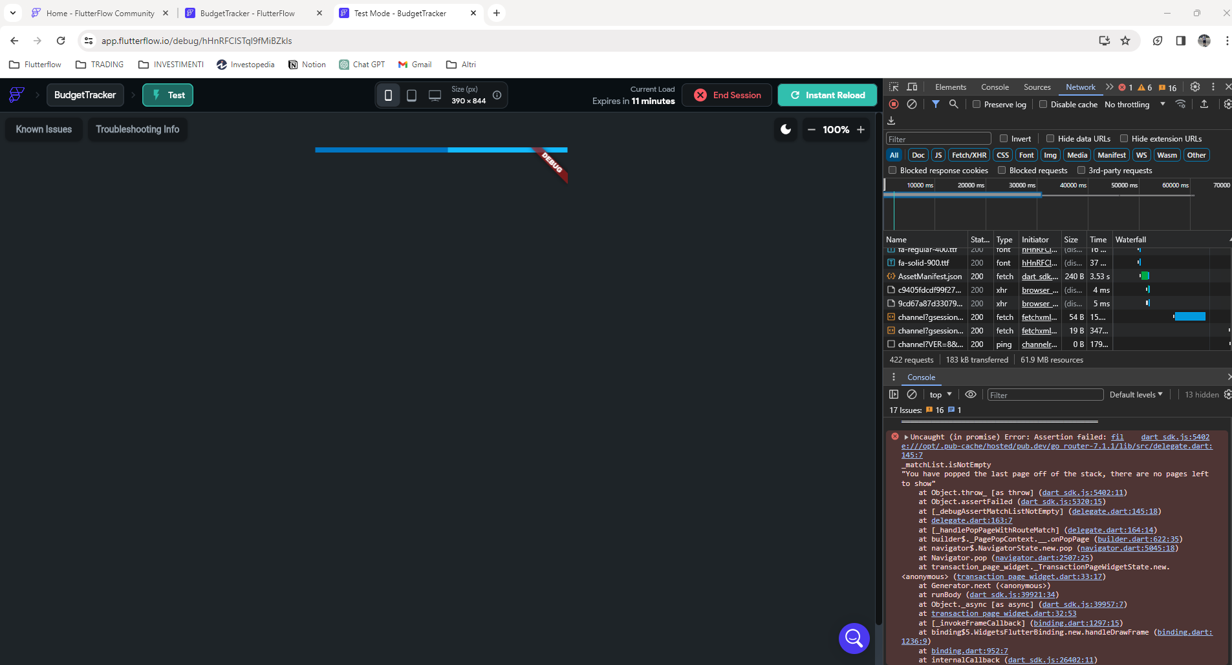This screenshot has height=665, width=1232.
Task: Click export HAR download icon
Action: 891,121
